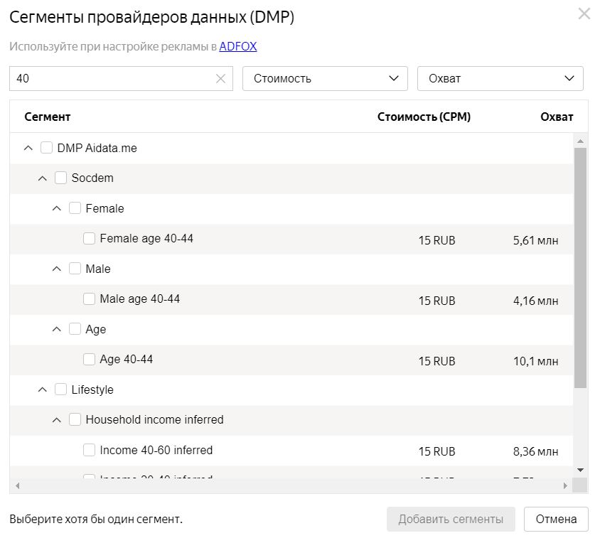Collapse the DMP Aidata.me node
600x543 pixels.
coord(28,148)
